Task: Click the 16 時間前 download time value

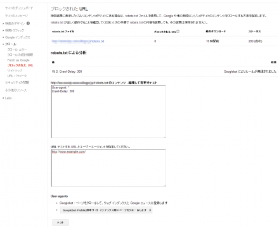Action: pos(212,41)
